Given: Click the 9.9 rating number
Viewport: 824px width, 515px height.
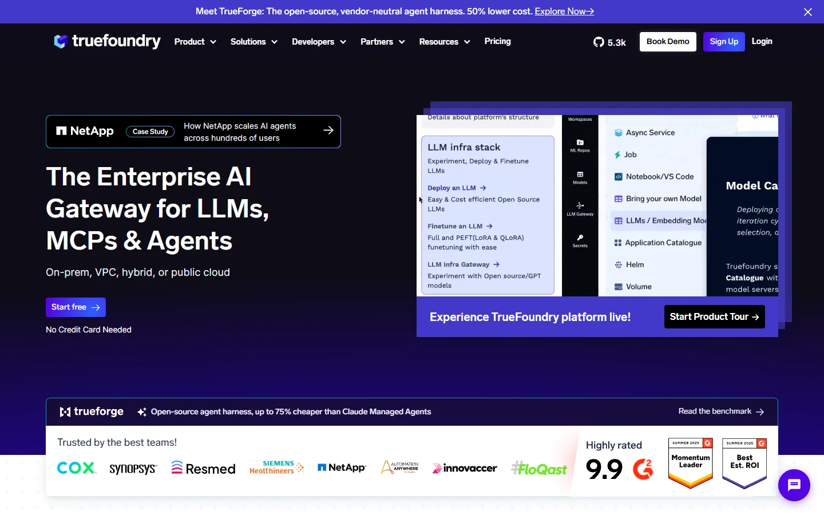Looking at the screenshot, I should click(x=604, y=470).
